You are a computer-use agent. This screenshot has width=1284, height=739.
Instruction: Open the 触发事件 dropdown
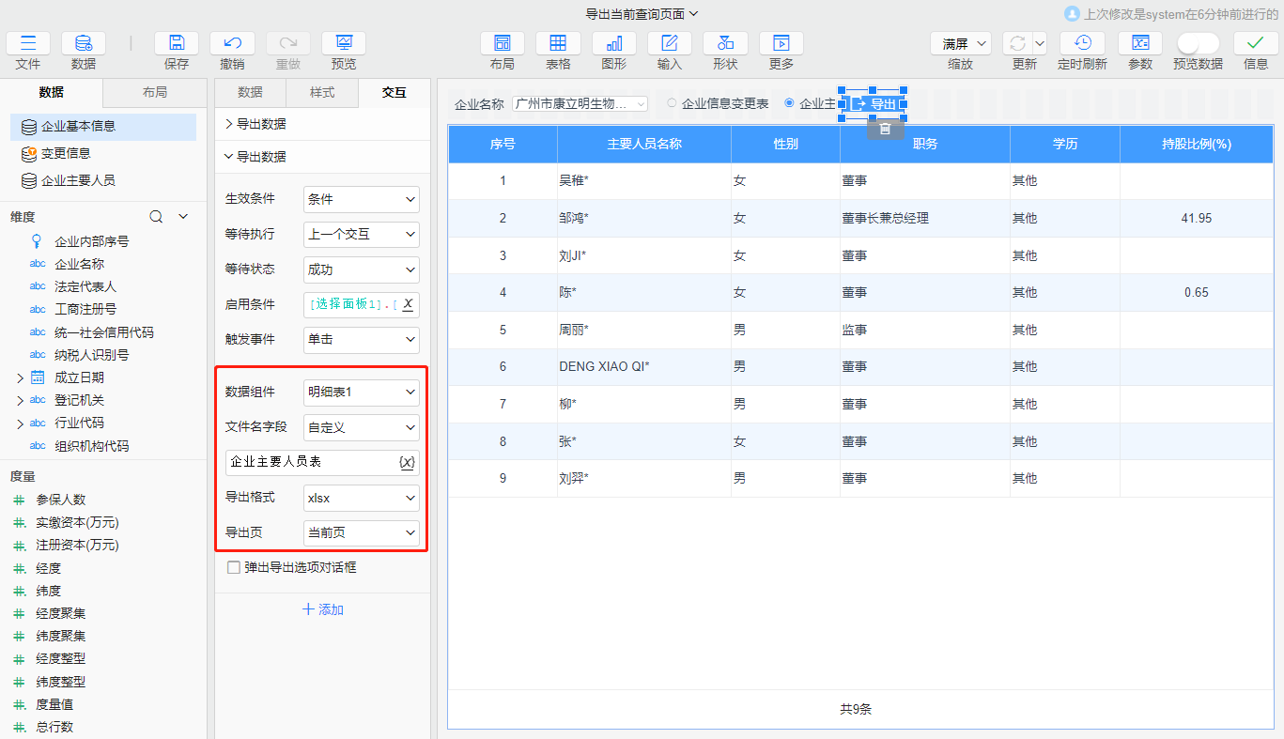coord(361,340)
